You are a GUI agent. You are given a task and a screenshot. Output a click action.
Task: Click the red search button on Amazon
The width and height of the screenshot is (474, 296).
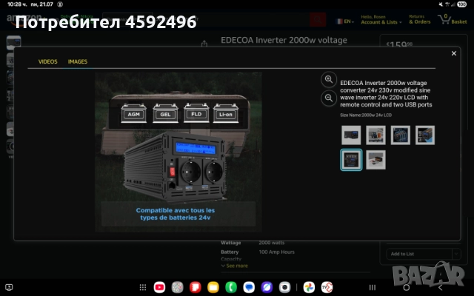coord(318,20)
